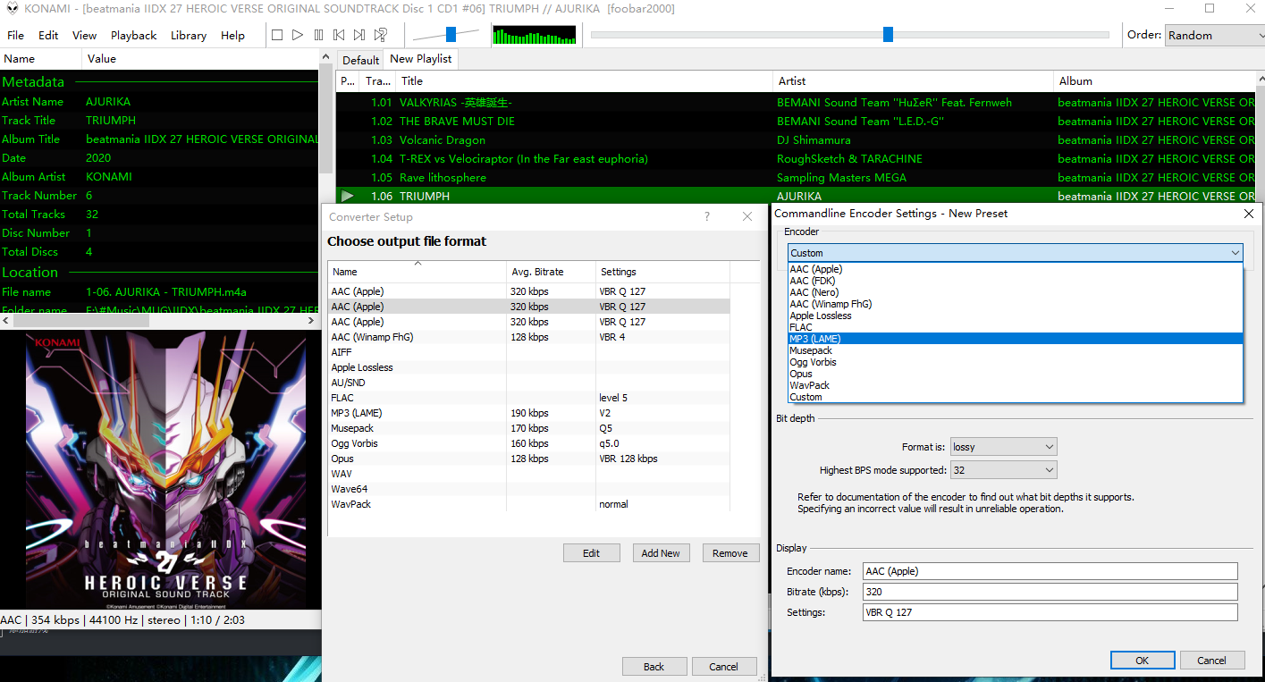Click the Edit button in Converter Setup
The image size is (1265, 682).
coord(591,553)
